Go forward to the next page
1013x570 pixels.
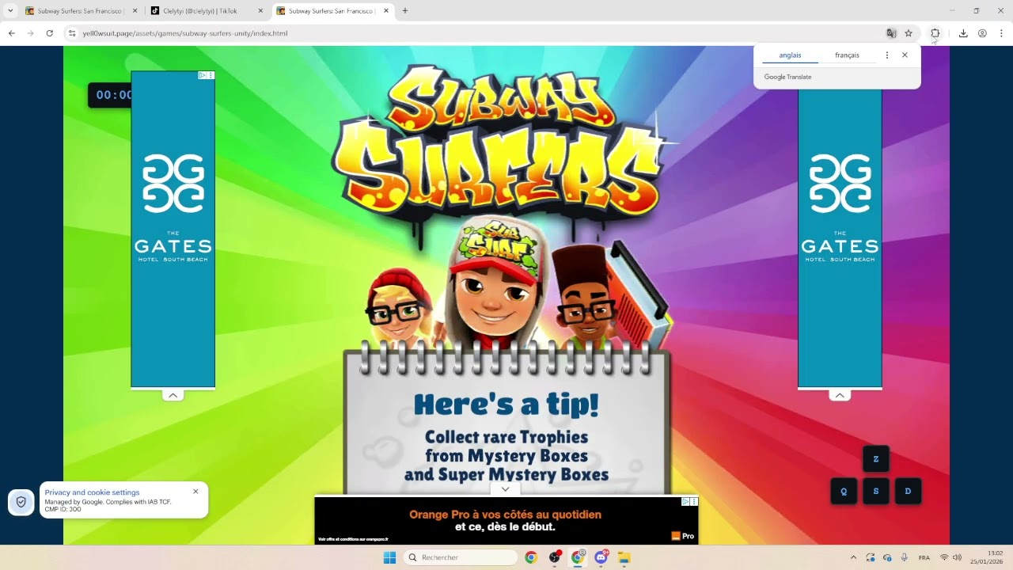tap(30, 33)
